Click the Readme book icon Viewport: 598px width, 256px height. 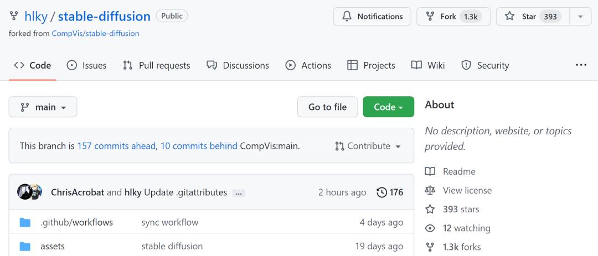tap(430, 171)
